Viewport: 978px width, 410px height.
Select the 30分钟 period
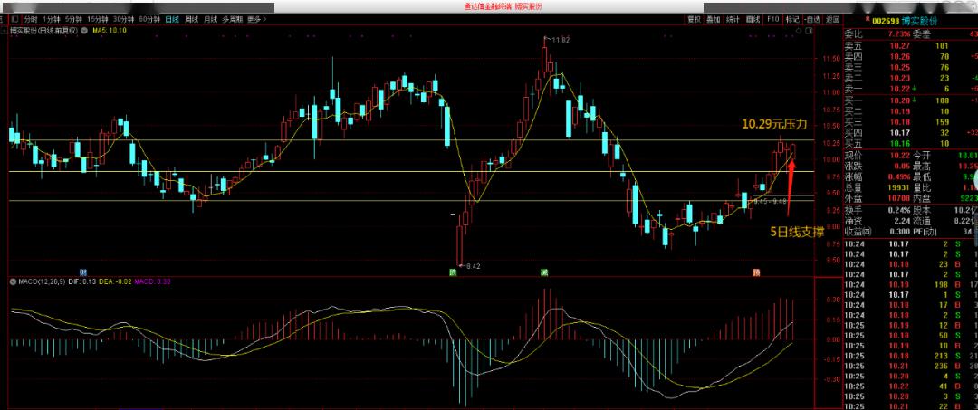[123, 19]
